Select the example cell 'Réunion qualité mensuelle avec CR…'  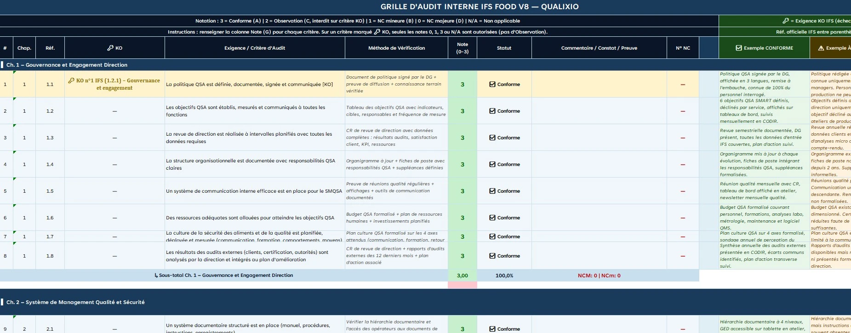764,191
